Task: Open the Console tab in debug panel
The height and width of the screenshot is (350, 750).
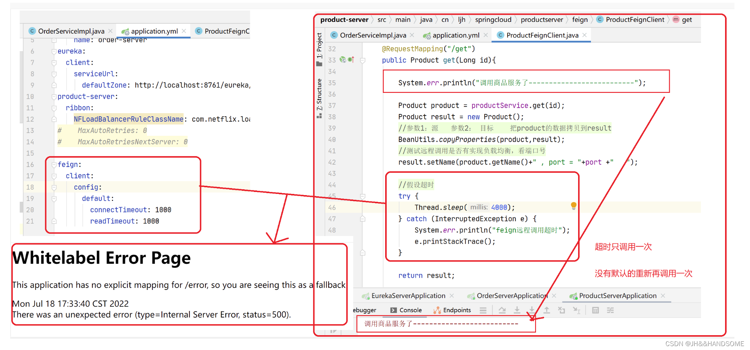Action: (x=406, y=310)
